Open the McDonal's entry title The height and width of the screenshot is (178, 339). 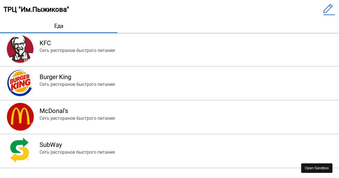[54, 111]
